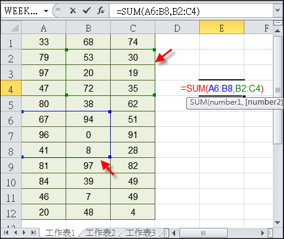Click cell B11 containing 7
This screenshot has width=284, height=239.
(88, 197)
